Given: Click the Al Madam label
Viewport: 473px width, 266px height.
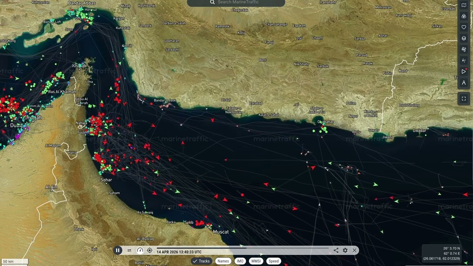Looking at the screenshot, I should pyautogui.click(x=52, y=146).
